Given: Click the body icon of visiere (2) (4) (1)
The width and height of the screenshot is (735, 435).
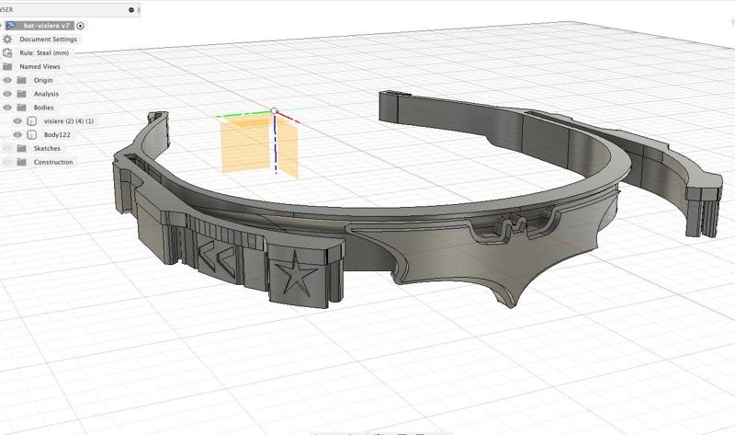Looking at the screenshot, I should pos(32,121).
